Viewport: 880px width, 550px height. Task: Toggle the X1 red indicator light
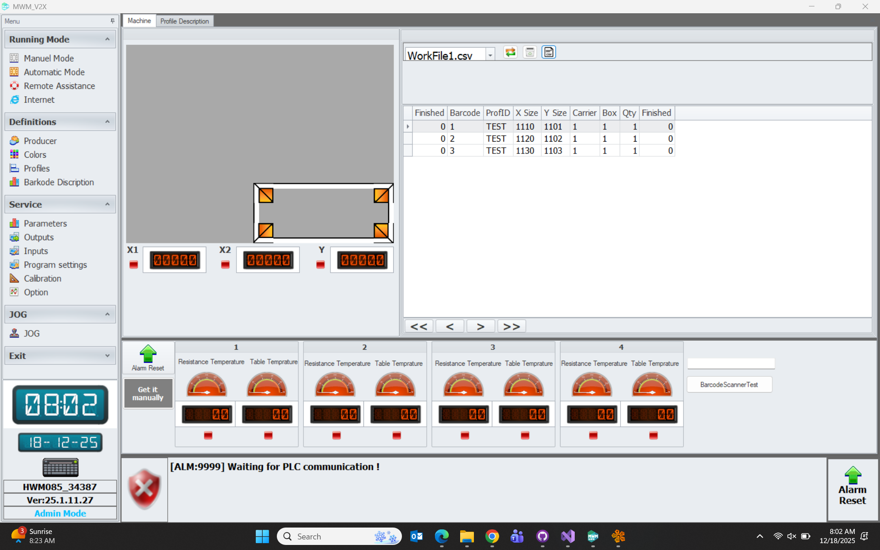(x=133, y=264)
